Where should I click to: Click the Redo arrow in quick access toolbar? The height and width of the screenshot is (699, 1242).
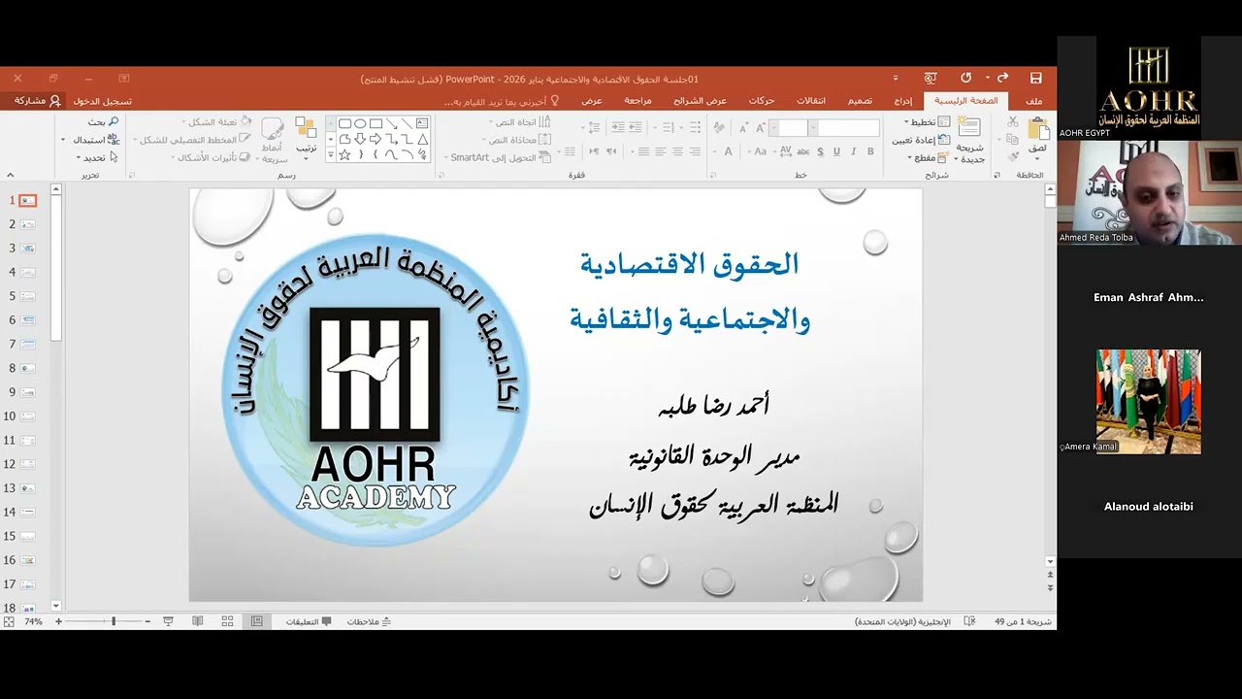1003,78
